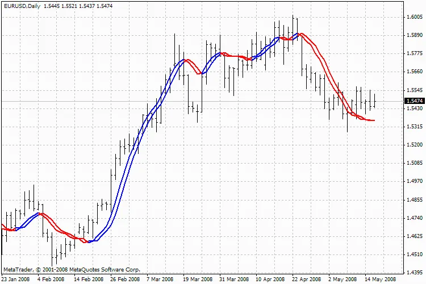Click the 1.4395 price label at bottom
The height and width of the screenshot is (284, 426).
pos(414,273)
